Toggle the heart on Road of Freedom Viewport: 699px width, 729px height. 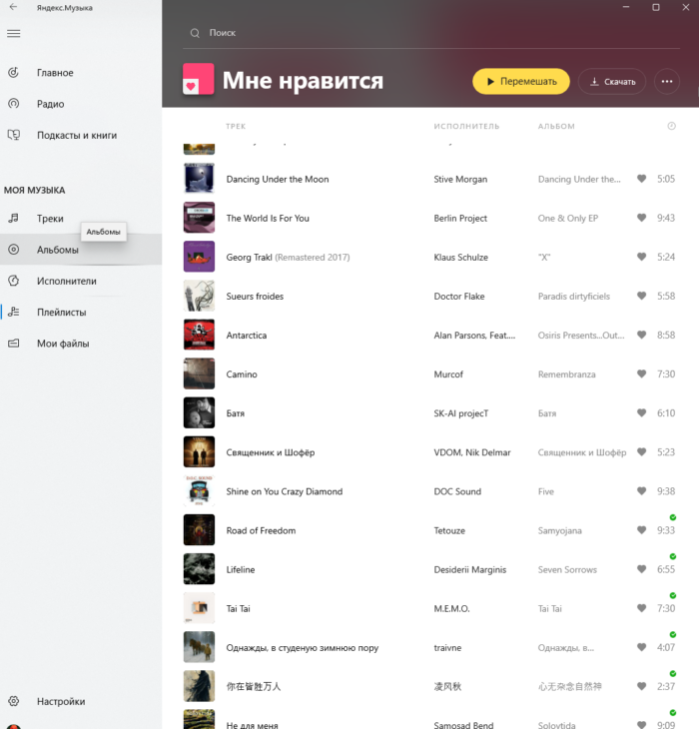pyautogui.click(x=641, y=530)
